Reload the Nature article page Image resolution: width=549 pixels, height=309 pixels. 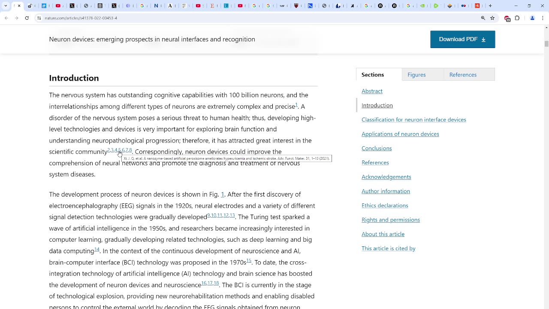pos(27,18)
